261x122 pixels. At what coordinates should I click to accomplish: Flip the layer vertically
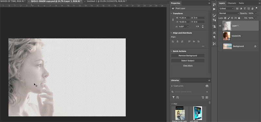(x=203, y=26)
